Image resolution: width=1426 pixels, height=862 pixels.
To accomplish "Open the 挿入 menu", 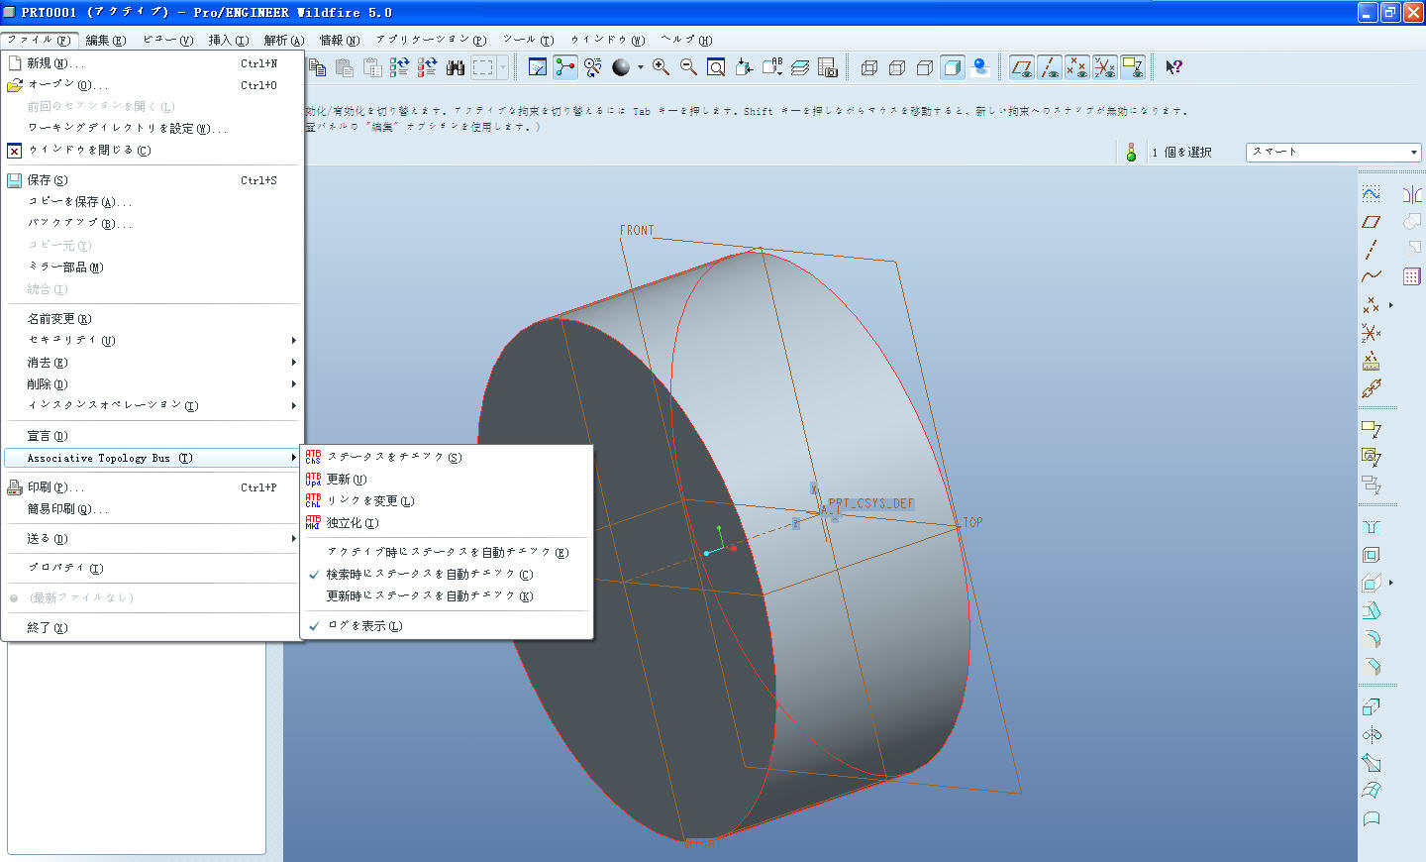I will coord(228,41).
